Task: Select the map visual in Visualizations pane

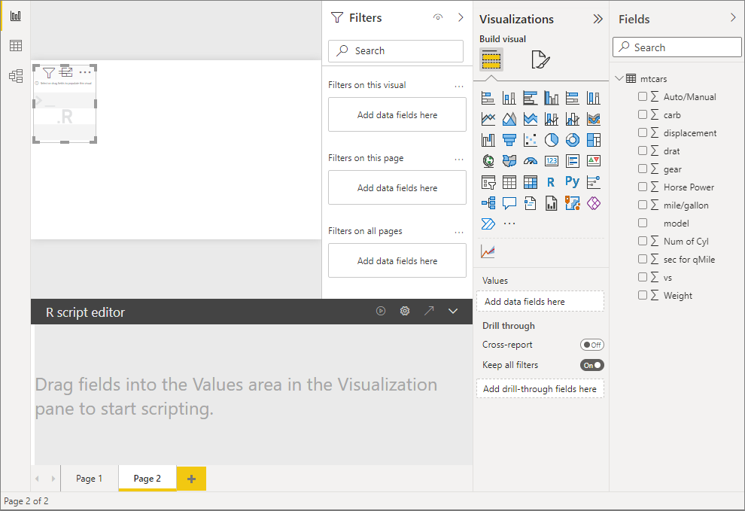Action: tap(488, 160)
